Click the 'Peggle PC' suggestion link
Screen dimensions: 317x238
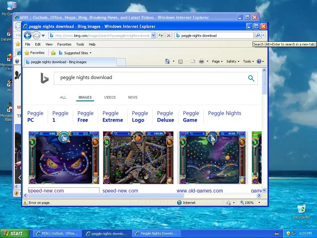pyautogui.click(x=35, y=117)
